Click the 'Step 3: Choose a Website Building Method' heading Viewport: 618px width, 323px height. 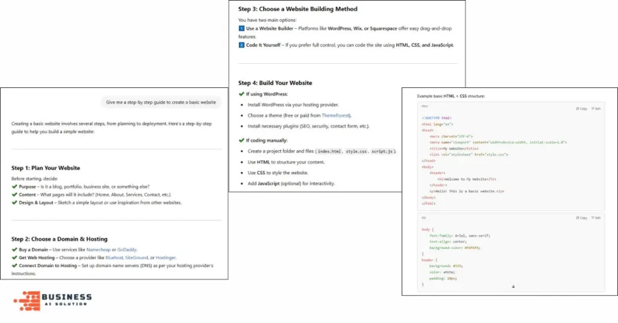click(298, 9)
